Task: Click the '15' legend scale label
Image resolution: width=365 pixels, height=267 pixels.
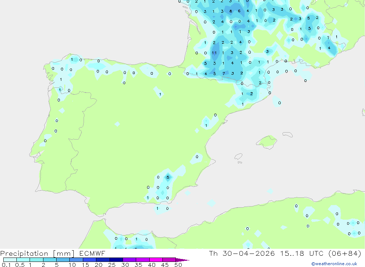Action: pos(85,265)
